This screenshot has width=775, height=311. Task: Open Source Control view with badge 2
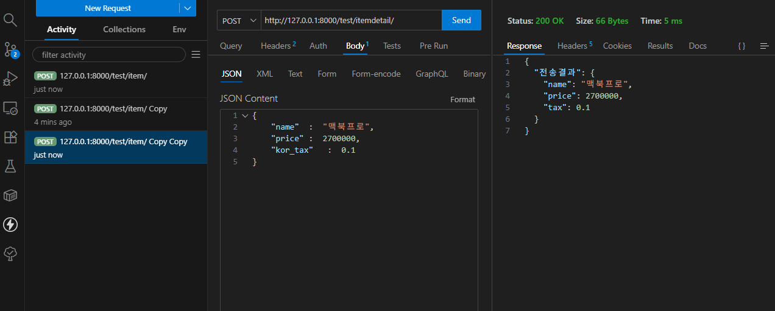coord(10,49)
